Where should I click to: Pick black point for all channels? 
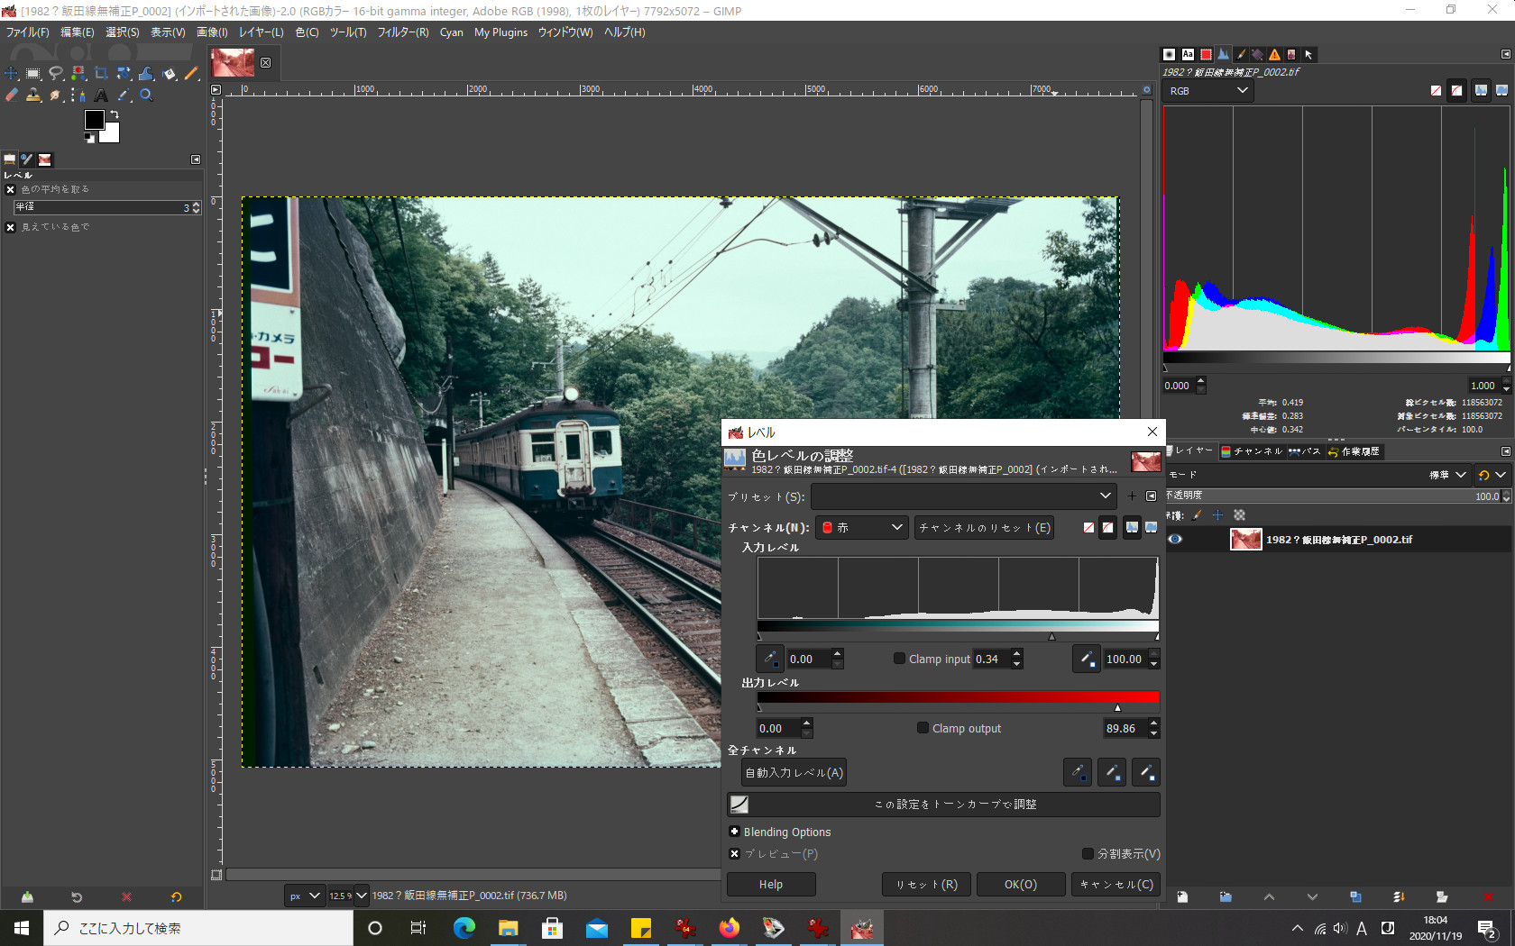pos(1078,772)
